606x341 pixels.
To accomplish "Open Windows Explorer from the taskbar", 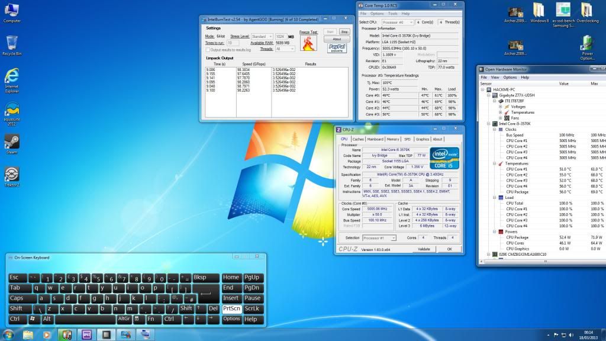I will tap(28, 335).
